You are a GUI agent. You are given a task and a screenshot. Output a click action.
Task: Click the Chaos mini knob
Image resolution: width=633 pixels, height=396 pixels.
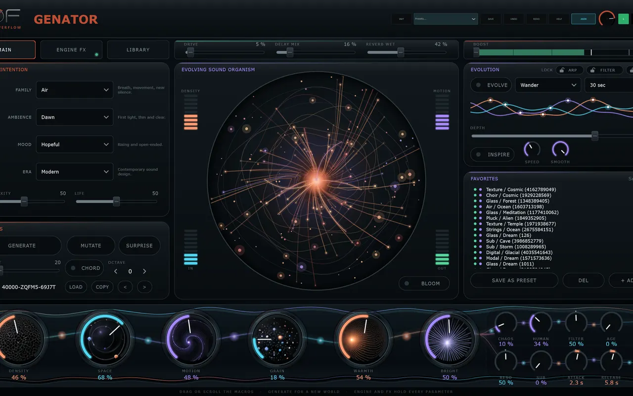click(x=505, y=323)
